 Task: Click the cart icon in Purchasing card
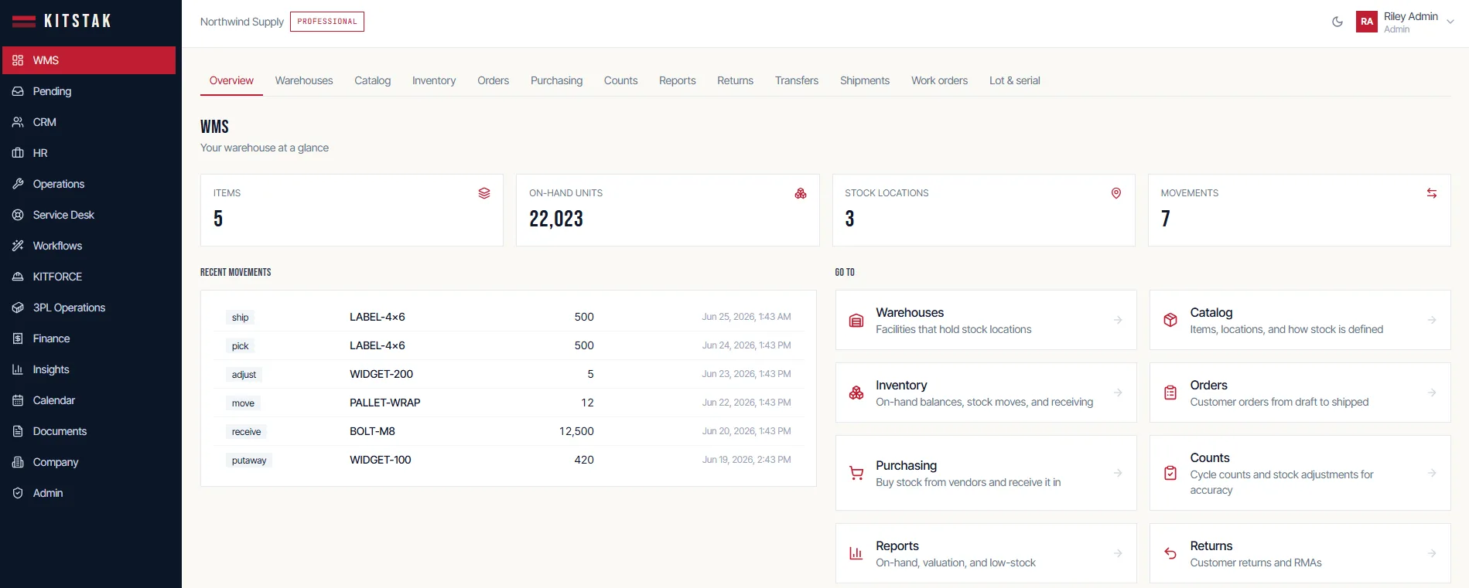point(856,474)
